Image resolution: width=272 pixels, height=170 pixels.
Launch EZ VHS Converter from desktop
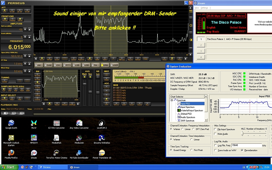pyautogui.click(x=56, y=124)
